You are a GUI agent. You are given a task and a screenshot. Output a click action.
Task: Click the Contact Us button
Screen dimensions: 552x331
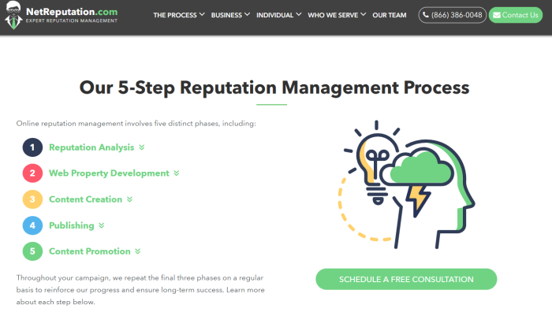[516, 15]
